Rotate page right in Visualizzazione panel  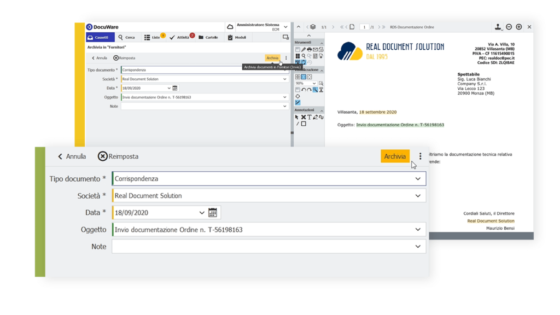[x=310, y=90]
